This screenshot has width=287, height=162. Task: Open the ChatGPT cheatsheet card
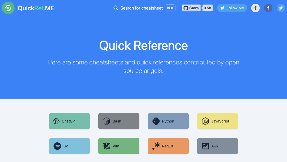pos(69,121)
